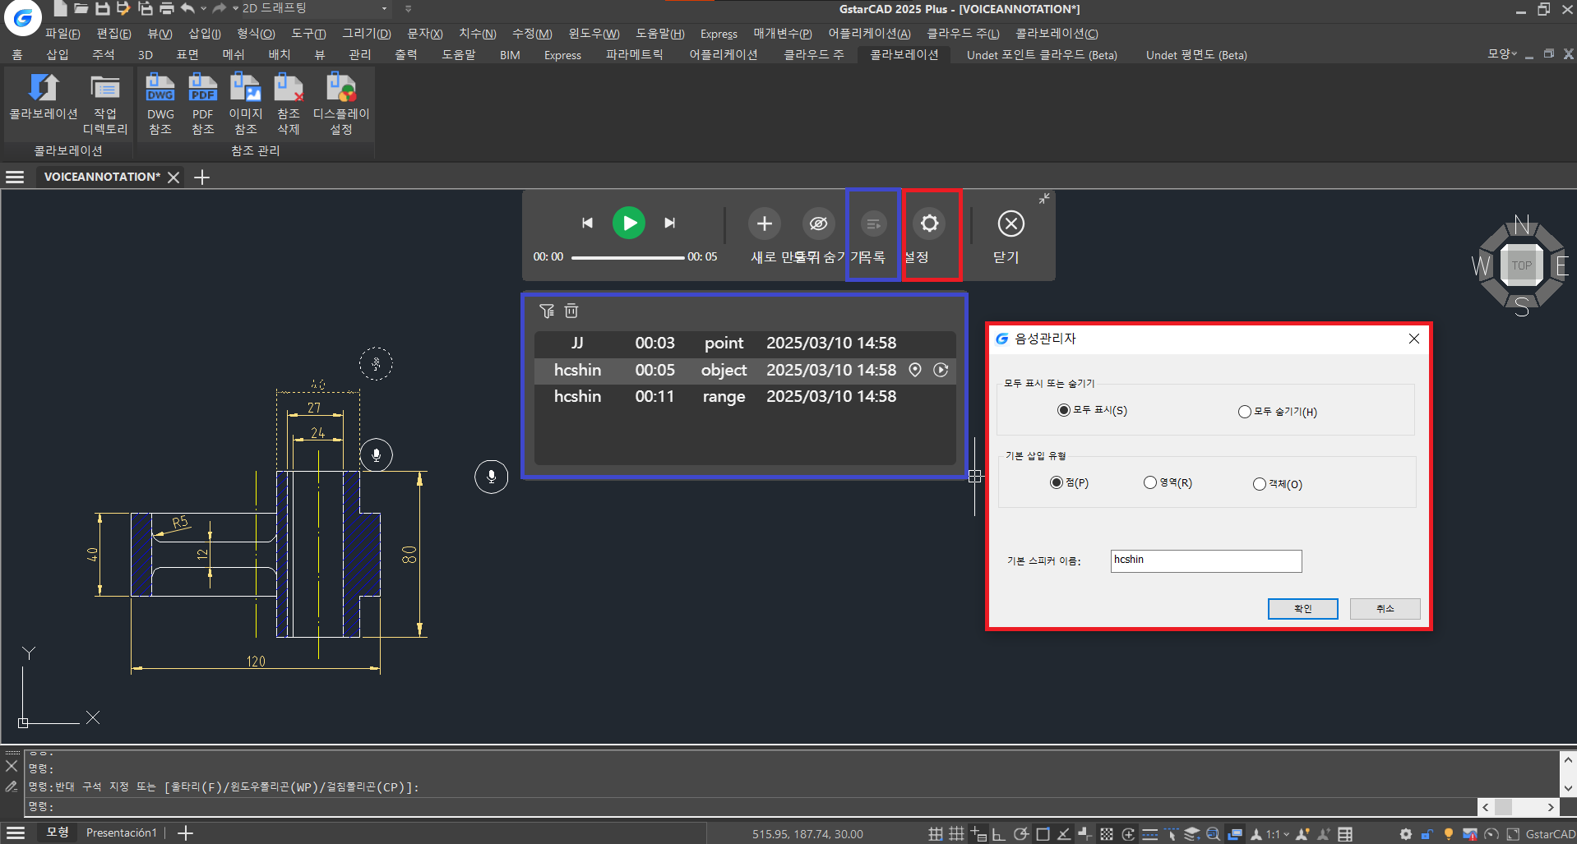1577x844 pixels.
Task: Click the voice playback progress bar
Action: tap(627, 257)
